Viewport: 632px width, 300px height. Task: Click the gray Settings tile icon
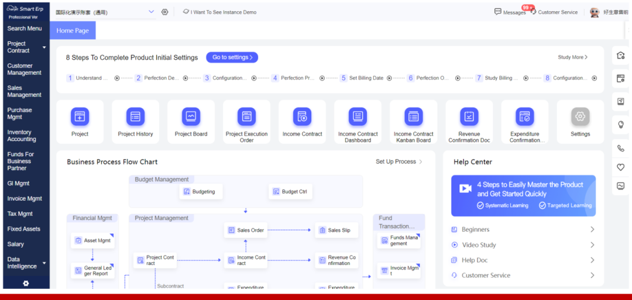[580, 117]
